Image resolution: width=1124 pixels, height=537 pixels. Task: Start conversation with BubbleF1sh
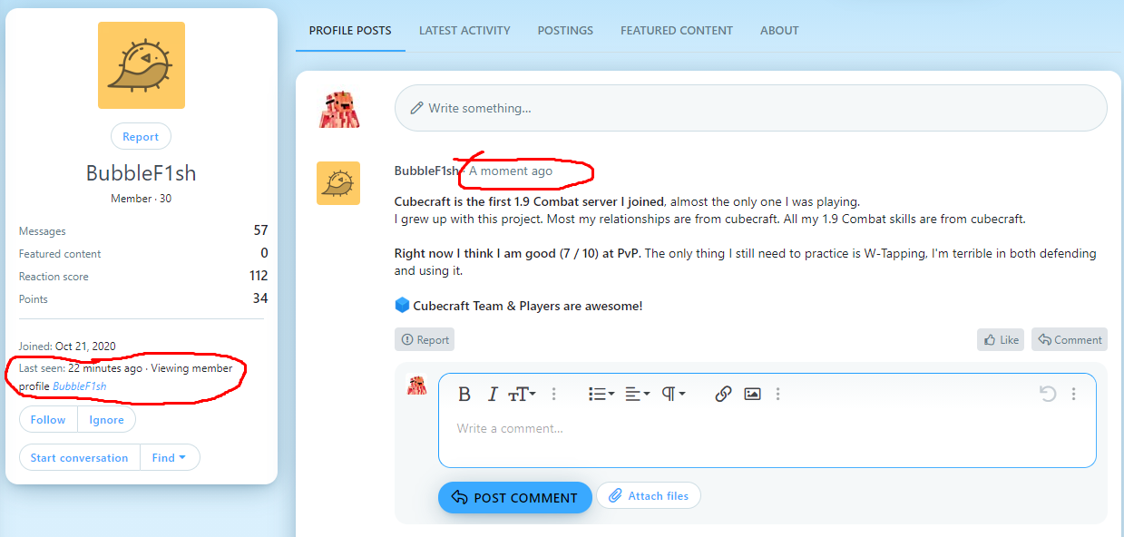point(80,457)
